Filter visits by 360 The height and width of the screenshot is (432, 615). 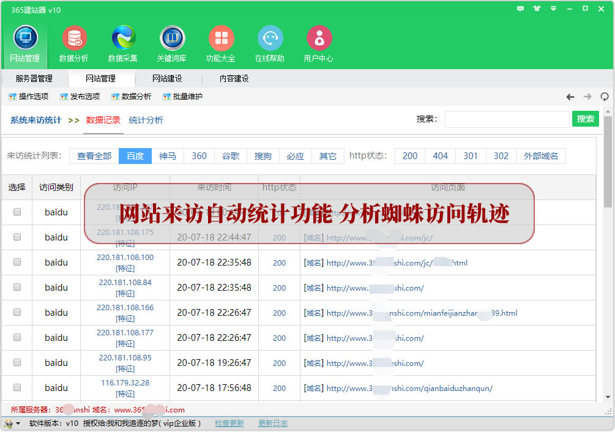tap(199, 156)
